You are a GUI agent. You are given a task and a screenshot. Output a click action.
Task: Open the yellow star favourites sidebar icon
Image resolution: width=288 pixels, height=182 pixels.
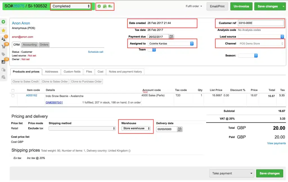3,30
